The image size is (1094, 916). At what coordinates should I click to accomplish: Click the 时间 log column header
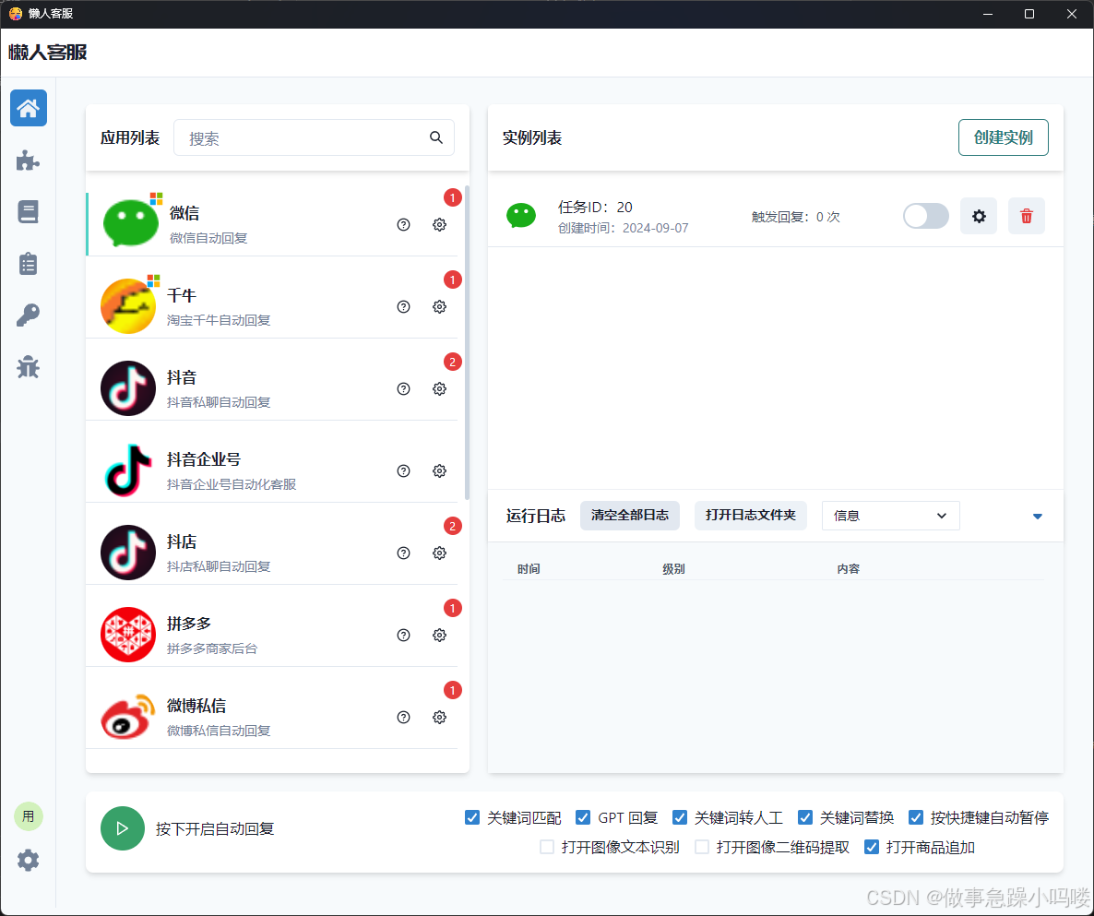click(x=529, y=569)
